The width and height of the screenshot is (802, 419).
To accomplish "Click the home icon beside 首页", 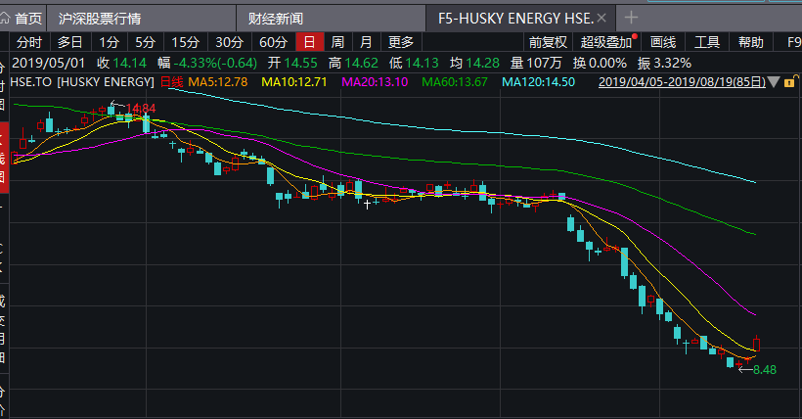I will pyautogui.click(x=5, y=19).
